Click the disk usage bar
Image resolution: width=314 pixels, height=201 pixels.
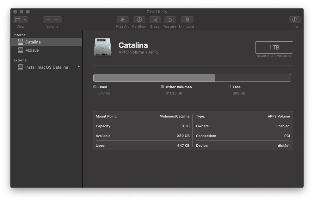pyautogui.click(x=192, y=78)
